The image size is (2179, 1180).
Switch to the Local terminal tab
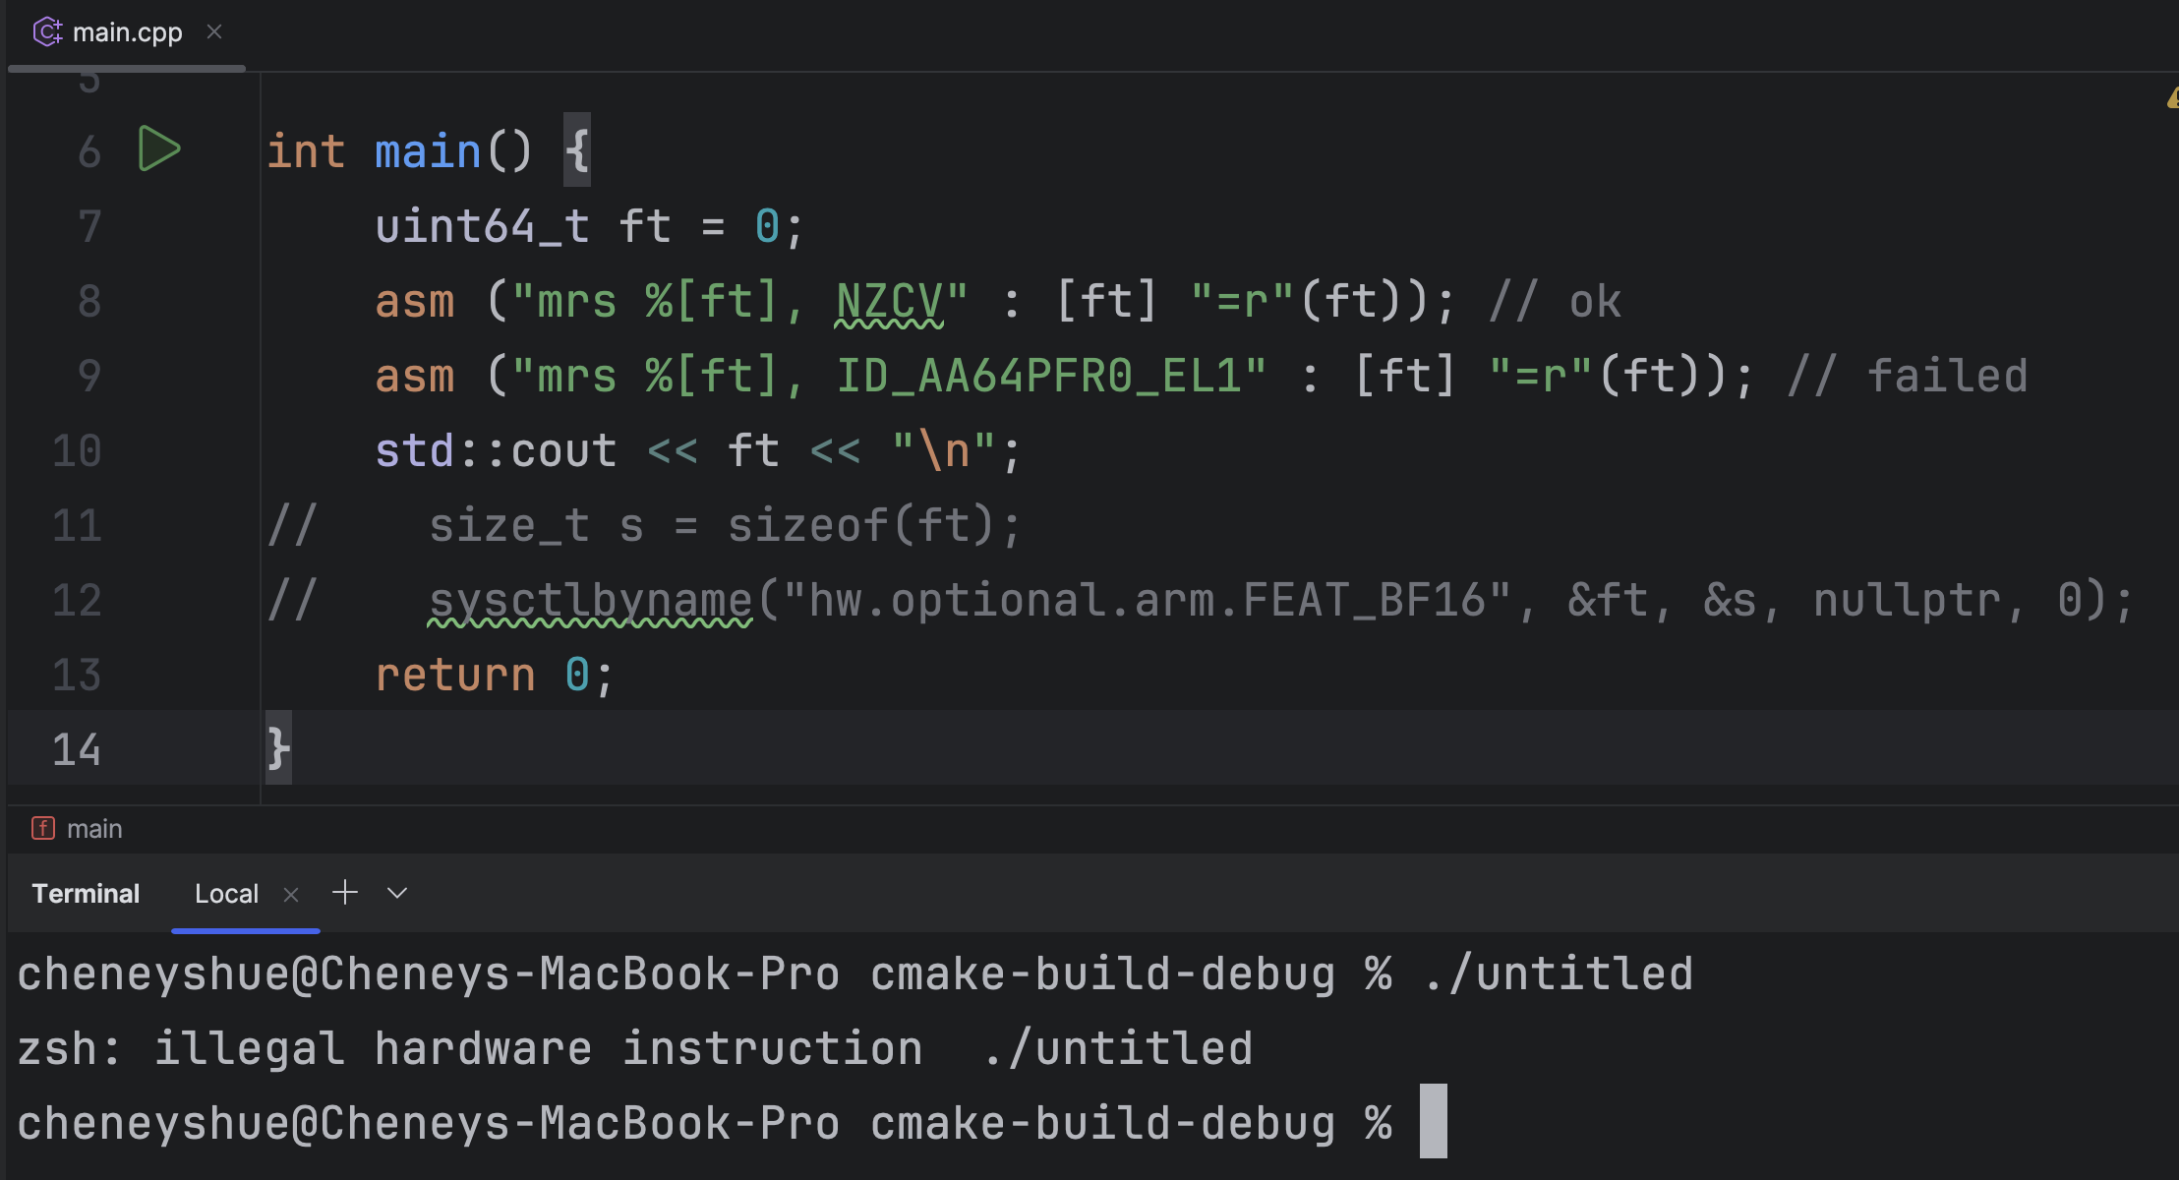coord(226,894)
